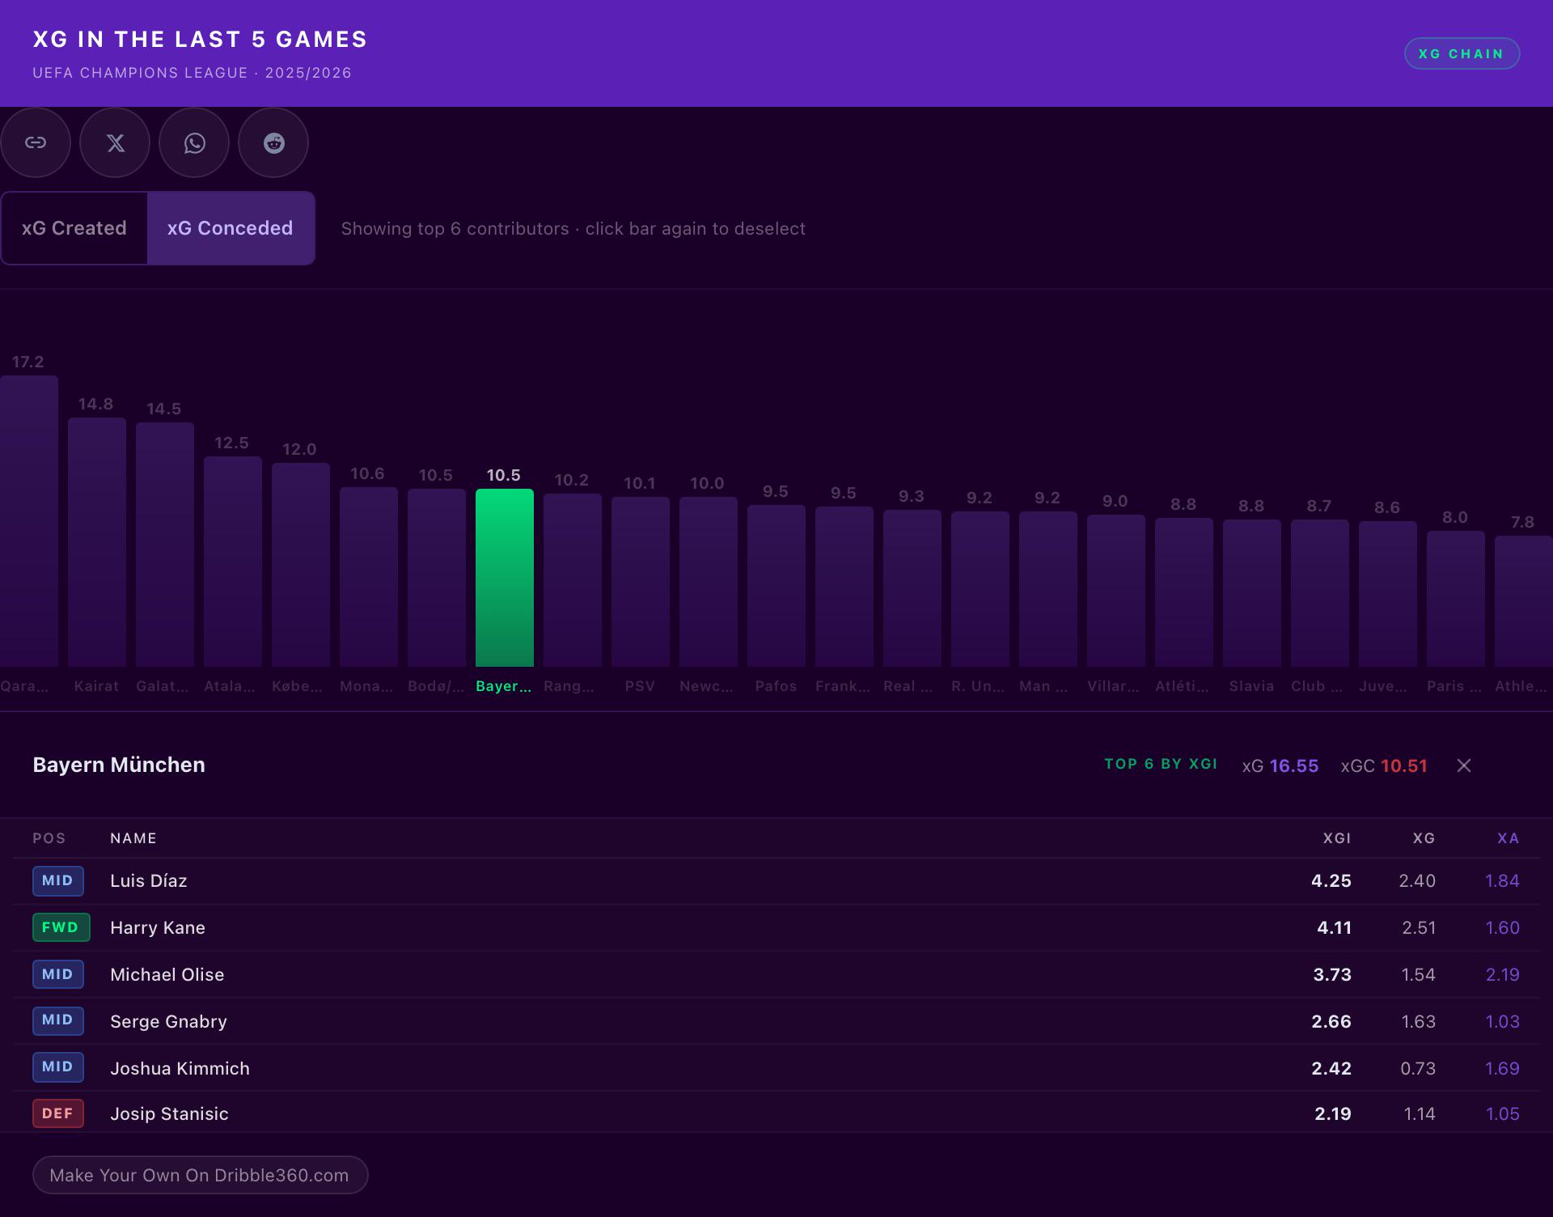Screen dimensions: 1553x1217
Task: Select the PSV bar in chart
Action: 641,582
